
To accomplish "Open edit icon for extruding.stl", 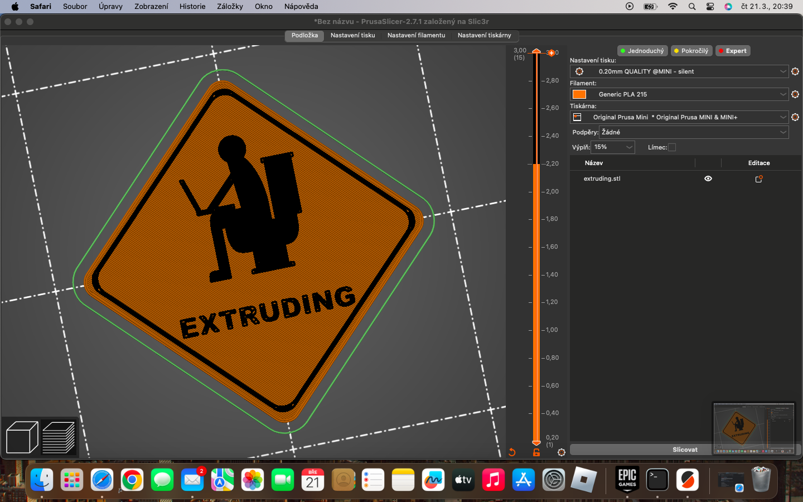I will point(759,178).
